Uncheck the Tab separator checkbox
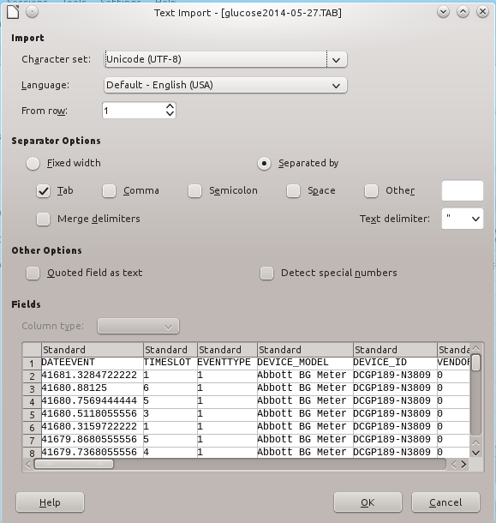Screen dimensions: 496x523 (44, 191)
